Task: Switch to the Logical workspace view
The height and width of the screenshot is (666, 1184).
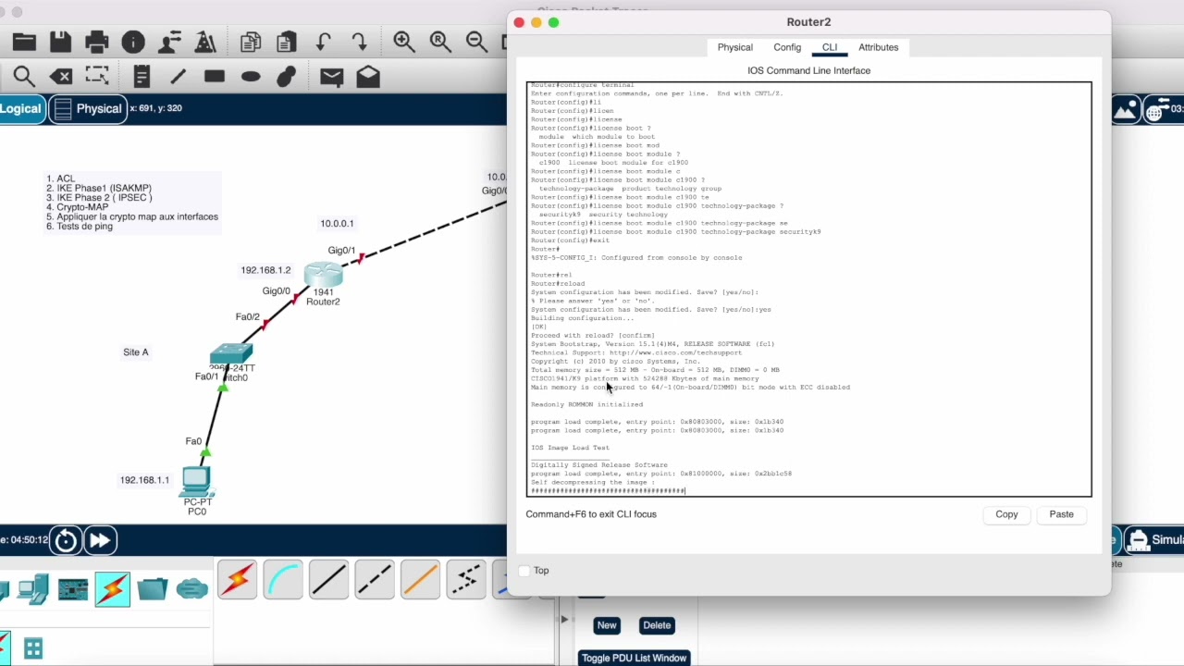Action: point(21,108)
